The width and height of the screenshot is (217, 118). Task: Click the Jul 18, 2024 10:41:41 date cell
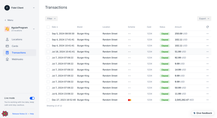click(63, 52)
